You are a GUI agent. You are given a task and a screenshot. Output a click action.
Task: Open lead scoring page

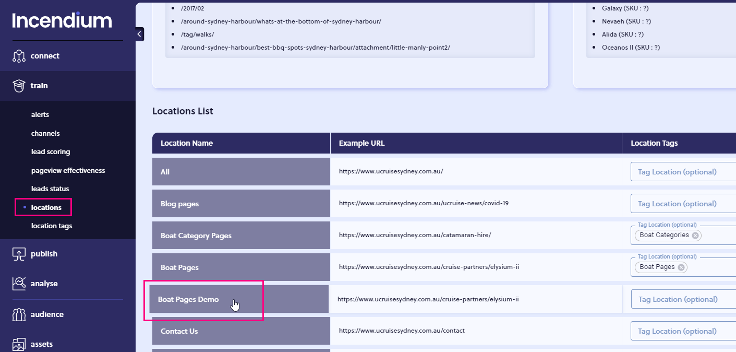(x=51, y=151)
